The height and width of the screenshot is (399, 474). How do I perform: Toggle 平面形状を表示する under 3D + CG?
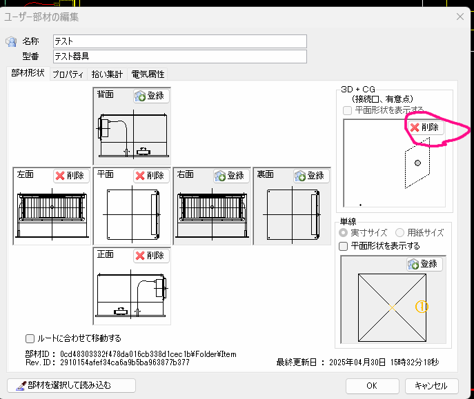[x=347, y=110]
